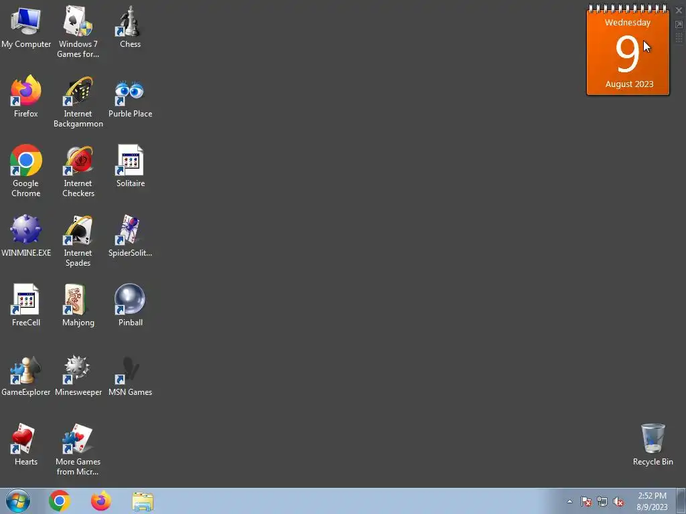Select the Chess shortcut icon

(x=130, y=27)
